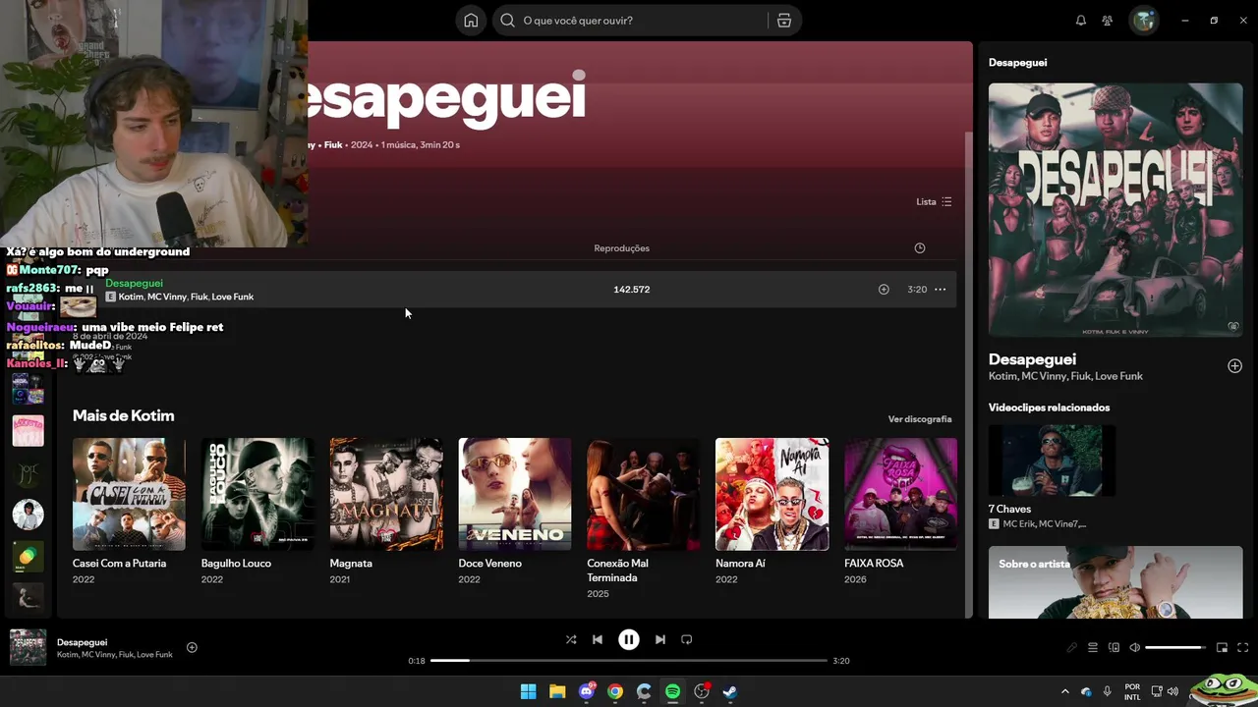This screenshot has width=1258, height=707.
Task: Open the 7 Chaves related video thumbnail
Action: 1052,461
